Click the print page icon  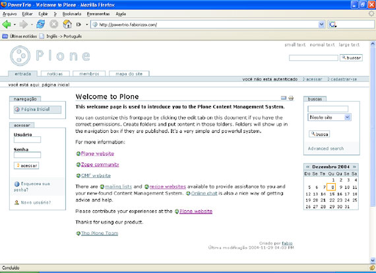tap(291, 98)
